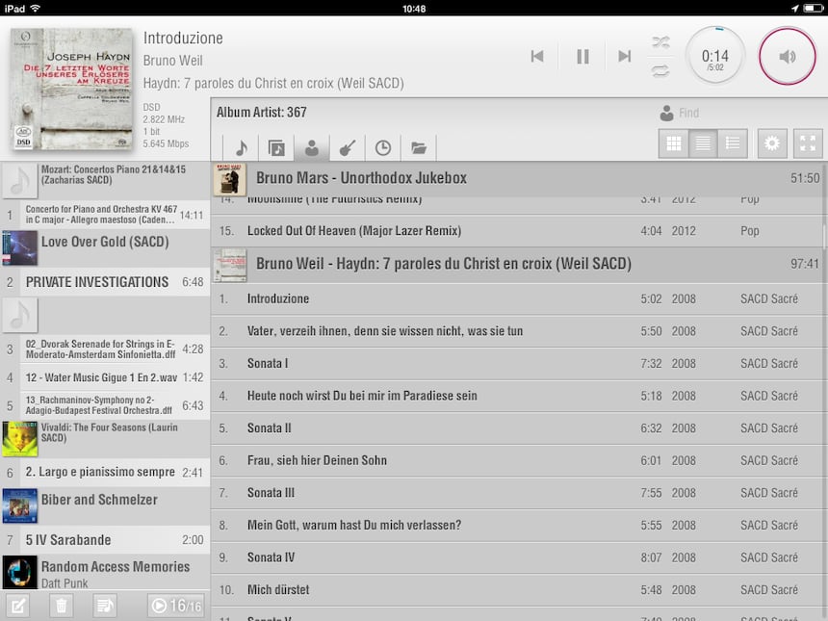Click the 16/16 playlist play counter button
The width and height of the screenshot is (828, 621).
(176, 606)
